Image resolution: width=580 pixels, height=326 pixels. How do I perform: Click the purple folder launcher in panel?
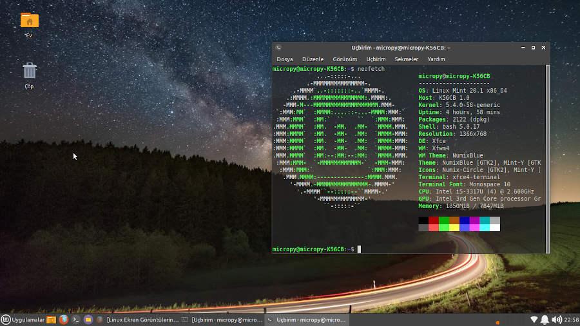(88, 320)
